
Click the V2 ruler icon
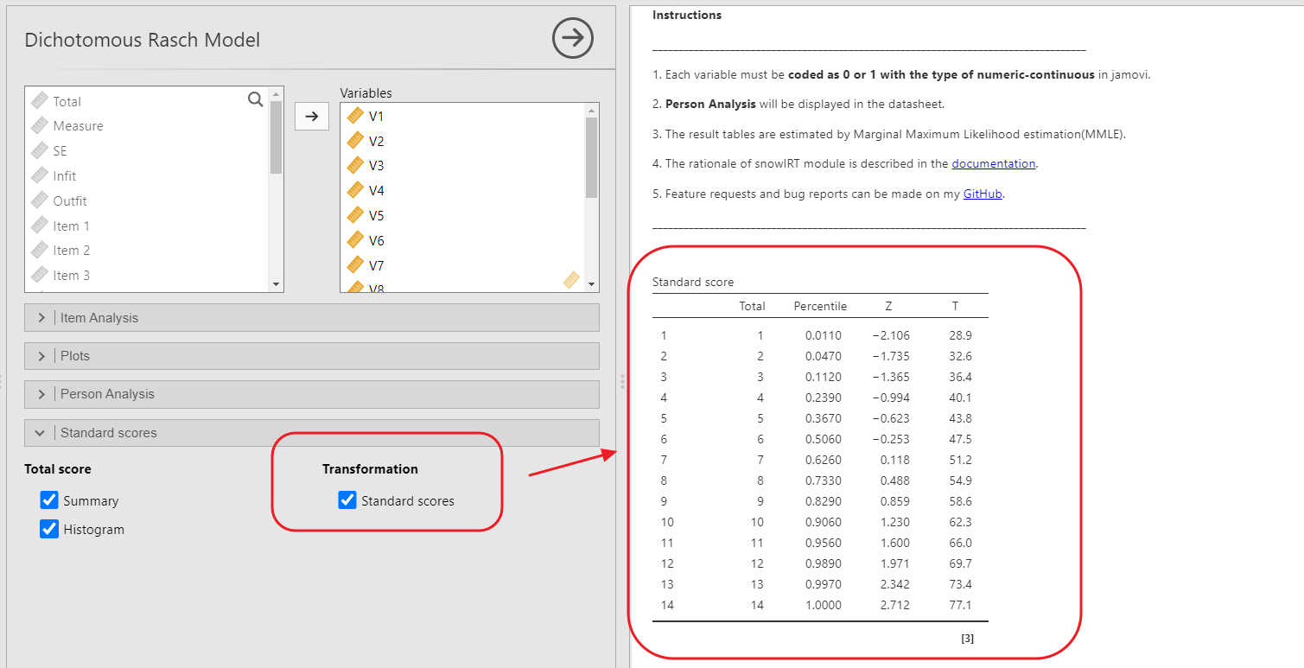pos(355,141)
